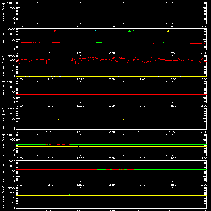Image resolution: width=211 pixels, height=211 pixels.
Task: Select the 15400 MHz [SFU] axis title
Action: pos(4,198)
